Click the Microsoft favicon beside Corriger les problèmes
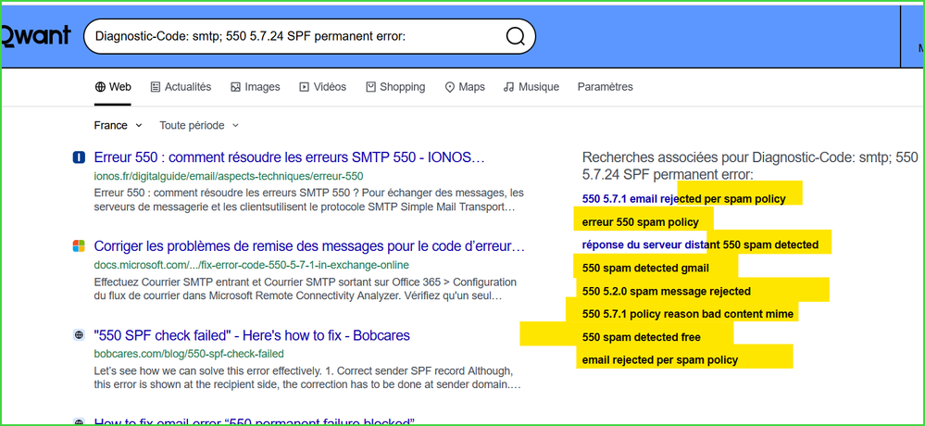The image size is (925, 426). point(79,246)
